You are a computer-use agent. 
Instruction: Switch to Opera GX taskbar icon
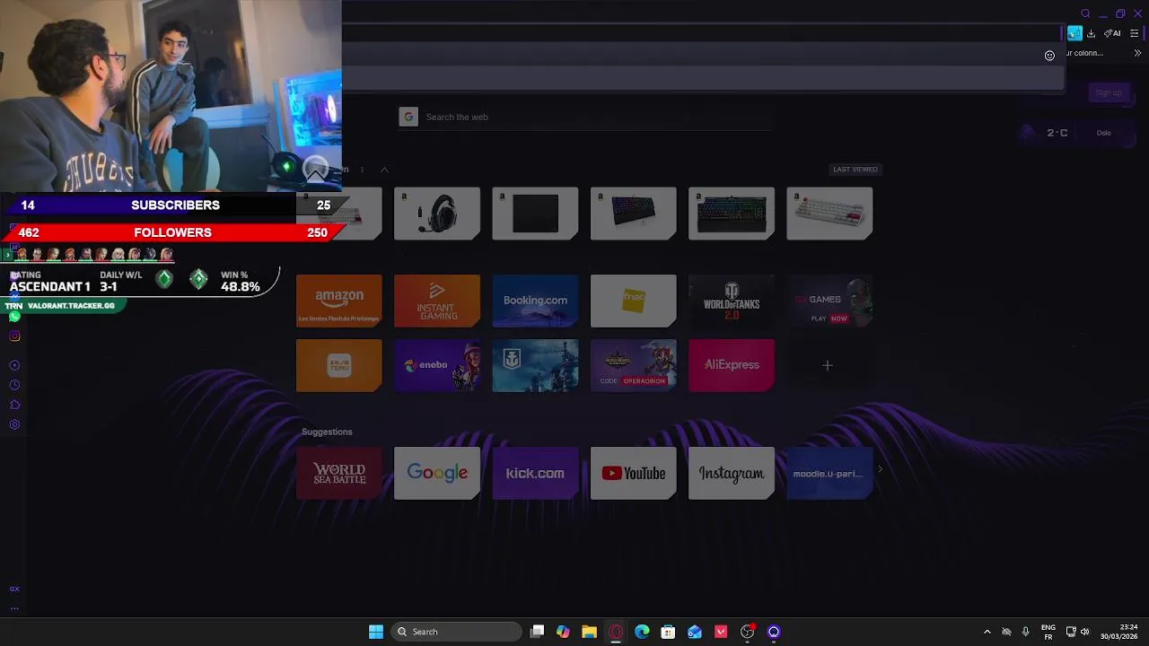point(616,632)
